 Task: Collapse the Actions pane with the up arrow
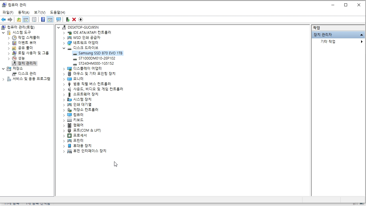tap(362, 34)
